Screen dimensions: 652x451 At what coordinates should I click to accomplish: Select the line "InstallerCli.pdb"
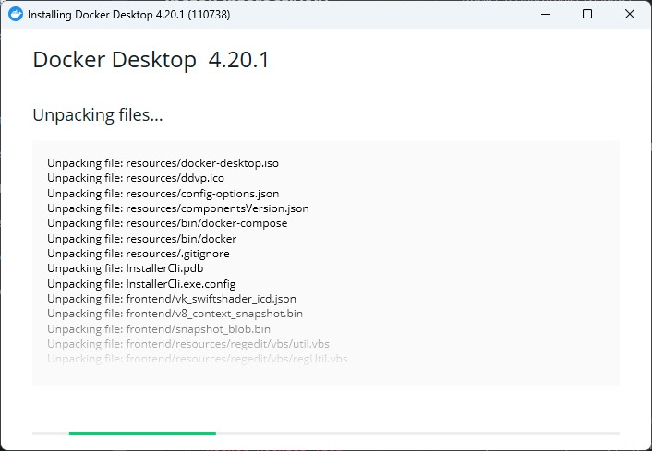126,268
